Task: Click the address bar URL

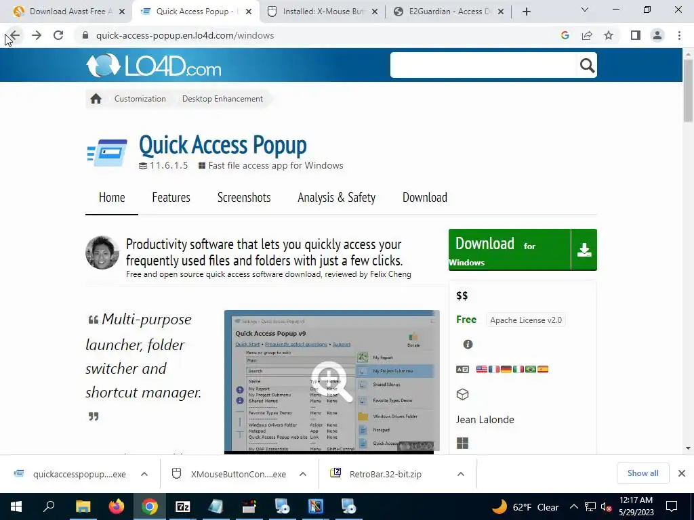Action: pyautogui.click(x=185, y=35)
